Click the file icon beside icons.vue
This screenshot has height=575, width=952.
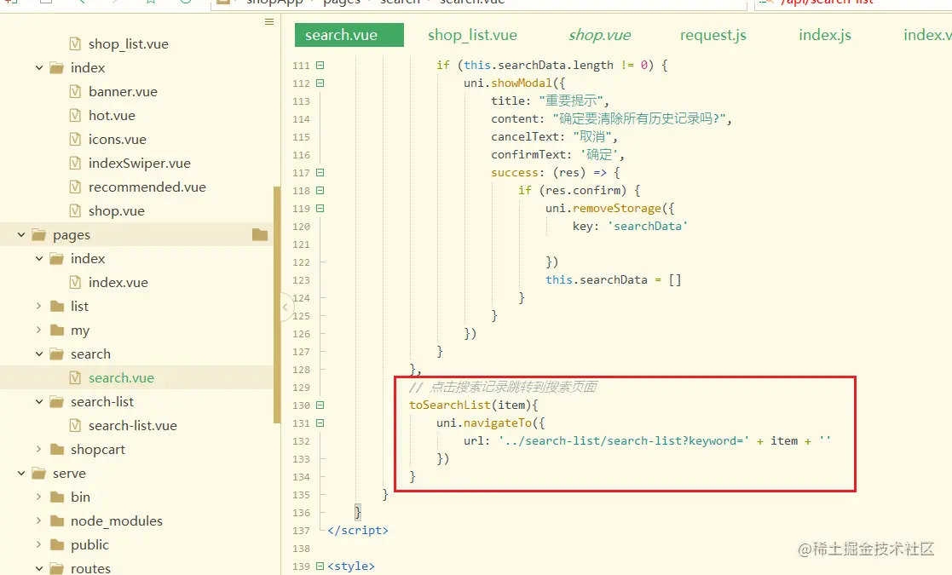click(x=75, y=140)
